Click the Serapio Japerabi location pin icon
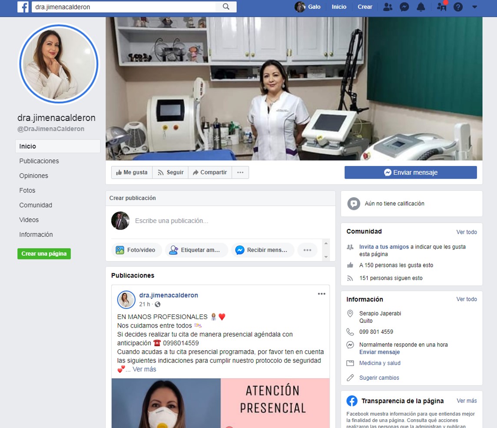The height and width of the screenshot is (428, 497). [350, 314]
